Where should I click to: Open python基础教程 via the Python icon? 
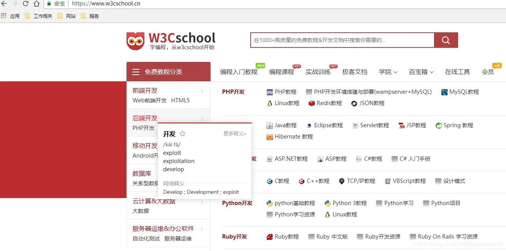(x=270, y=203)
